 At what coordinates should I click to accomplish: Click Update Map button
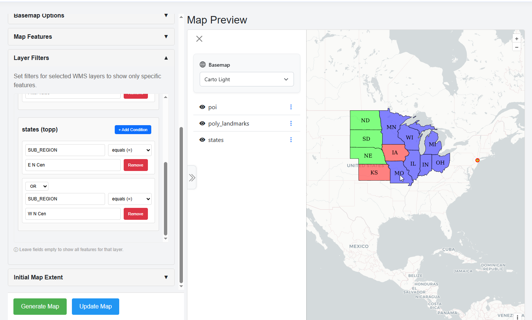click(95, 307)
